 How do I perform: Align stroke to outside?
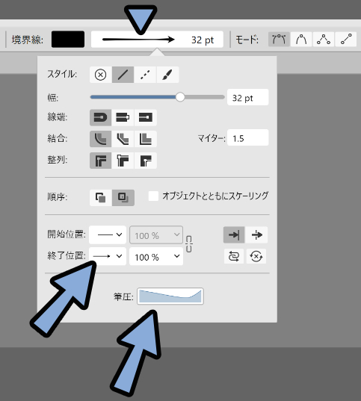click(146, 161)
